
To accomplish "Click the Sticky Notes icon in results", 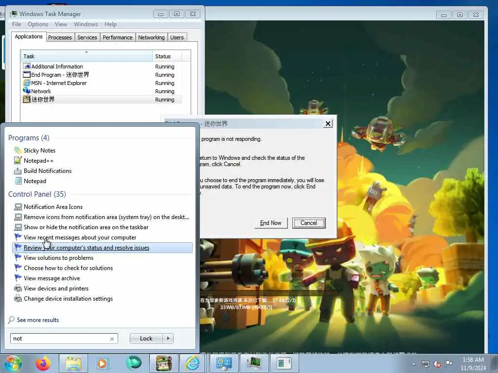I will click(18, 151).
